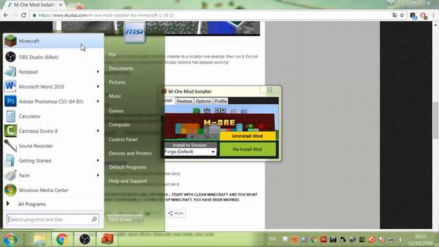Open Control Panel from Start menu
The width and height of the screenshot is (439, 247).
tap(123, 139)
